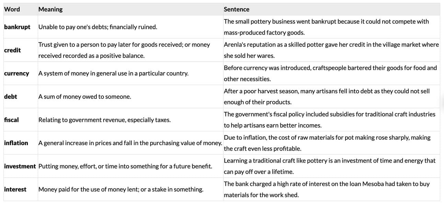Select the "currency" word cell
Viewport: 444px width, 204px height.
point(16,73)
